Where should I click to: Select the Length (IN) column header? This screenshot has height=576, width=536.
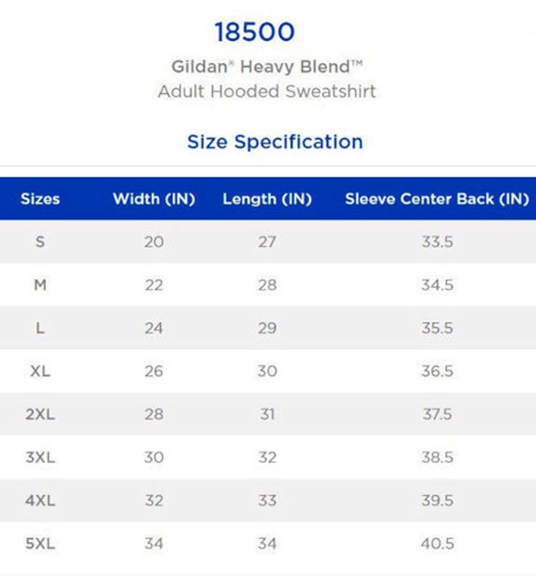267,199
